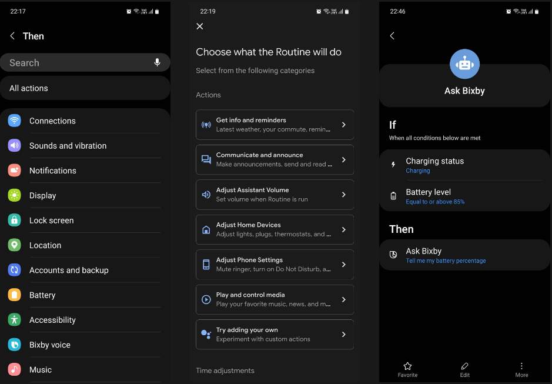Tap the Display settings icon

(x=16, y=195)
